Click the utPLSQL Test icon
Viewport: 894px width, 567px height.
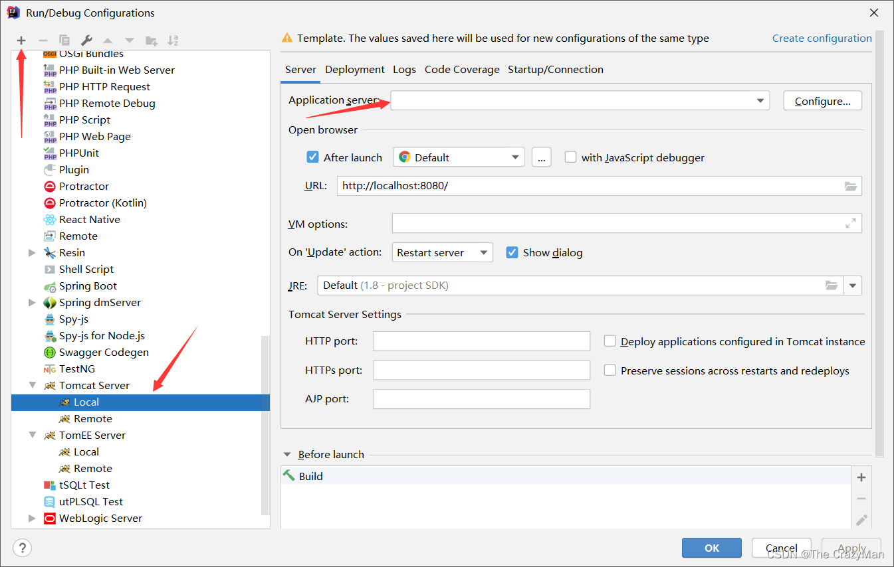tap(50, 502)
